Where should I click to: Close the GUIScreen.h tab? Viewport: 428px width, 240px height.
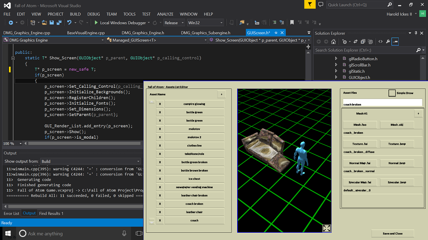click(x=282, y=33)
